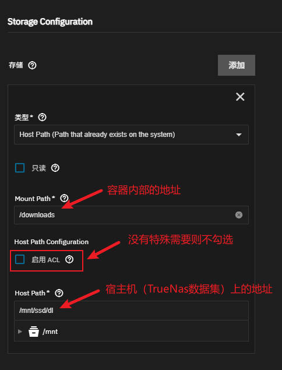
Task: Click the /mnt dataset folder icon
Action: click(x=34, y=332)
